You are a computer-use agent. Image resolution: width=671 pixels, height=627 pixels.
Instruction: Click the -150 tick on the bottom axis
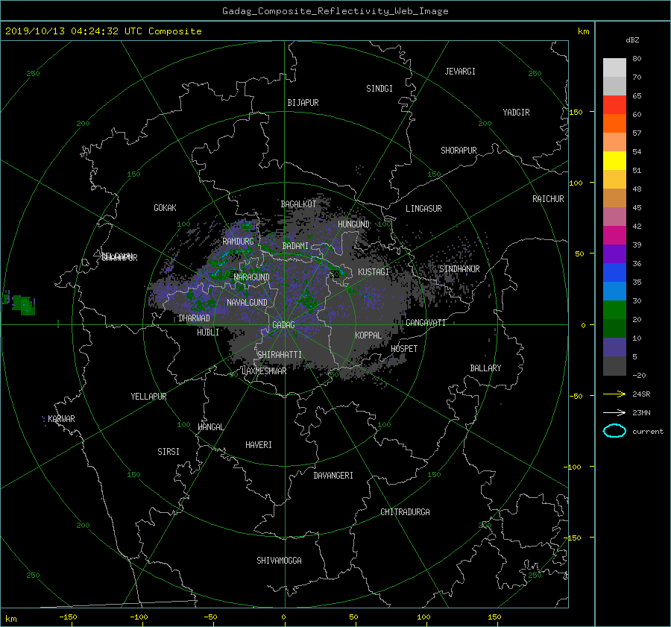pos(68,617)
